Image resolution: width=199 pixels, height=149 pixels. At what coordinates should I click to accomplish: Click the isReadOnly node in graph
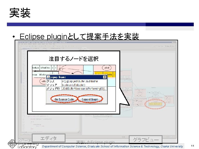pos(45,68)
